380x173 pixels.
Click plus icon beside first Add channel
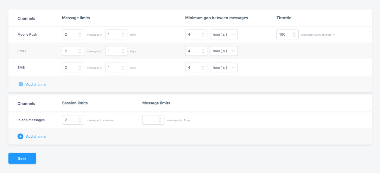point(21,84)
